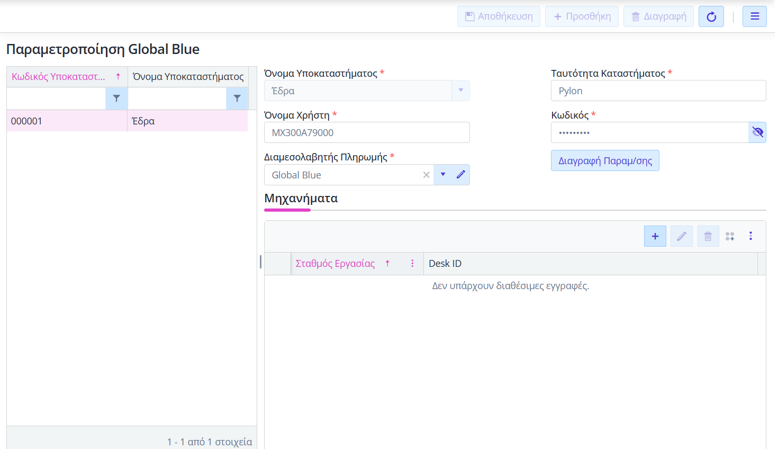Click the pencil edit icon in Μηχανήματα toolbar
The height and width of the screenshot is (449, 778).
[681, 236]
